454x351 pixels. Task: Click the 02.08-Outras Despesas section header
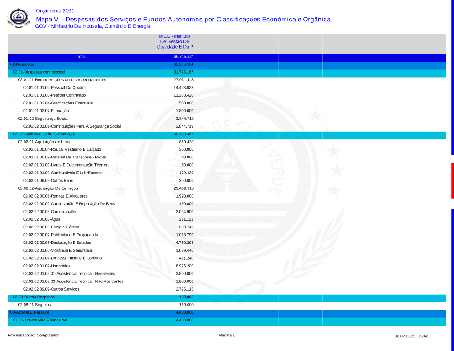coord(34,297)
